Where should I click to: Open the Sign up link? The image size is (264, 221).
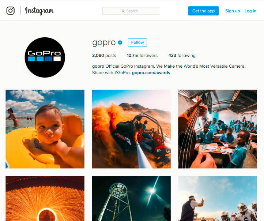233,11
